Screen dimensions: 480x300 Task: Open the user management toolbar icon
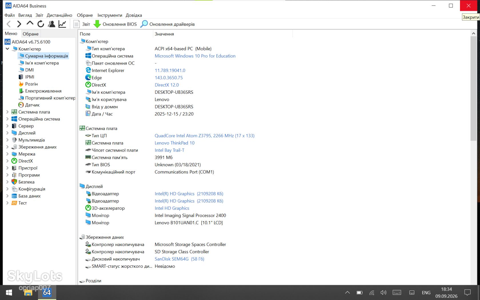[x=51, y=24]
